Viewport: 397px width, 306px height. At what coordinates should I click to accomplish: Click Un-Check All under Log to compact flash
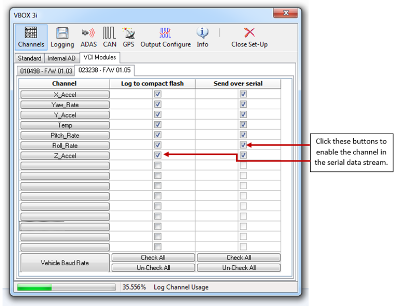click(x=153, y=268)
